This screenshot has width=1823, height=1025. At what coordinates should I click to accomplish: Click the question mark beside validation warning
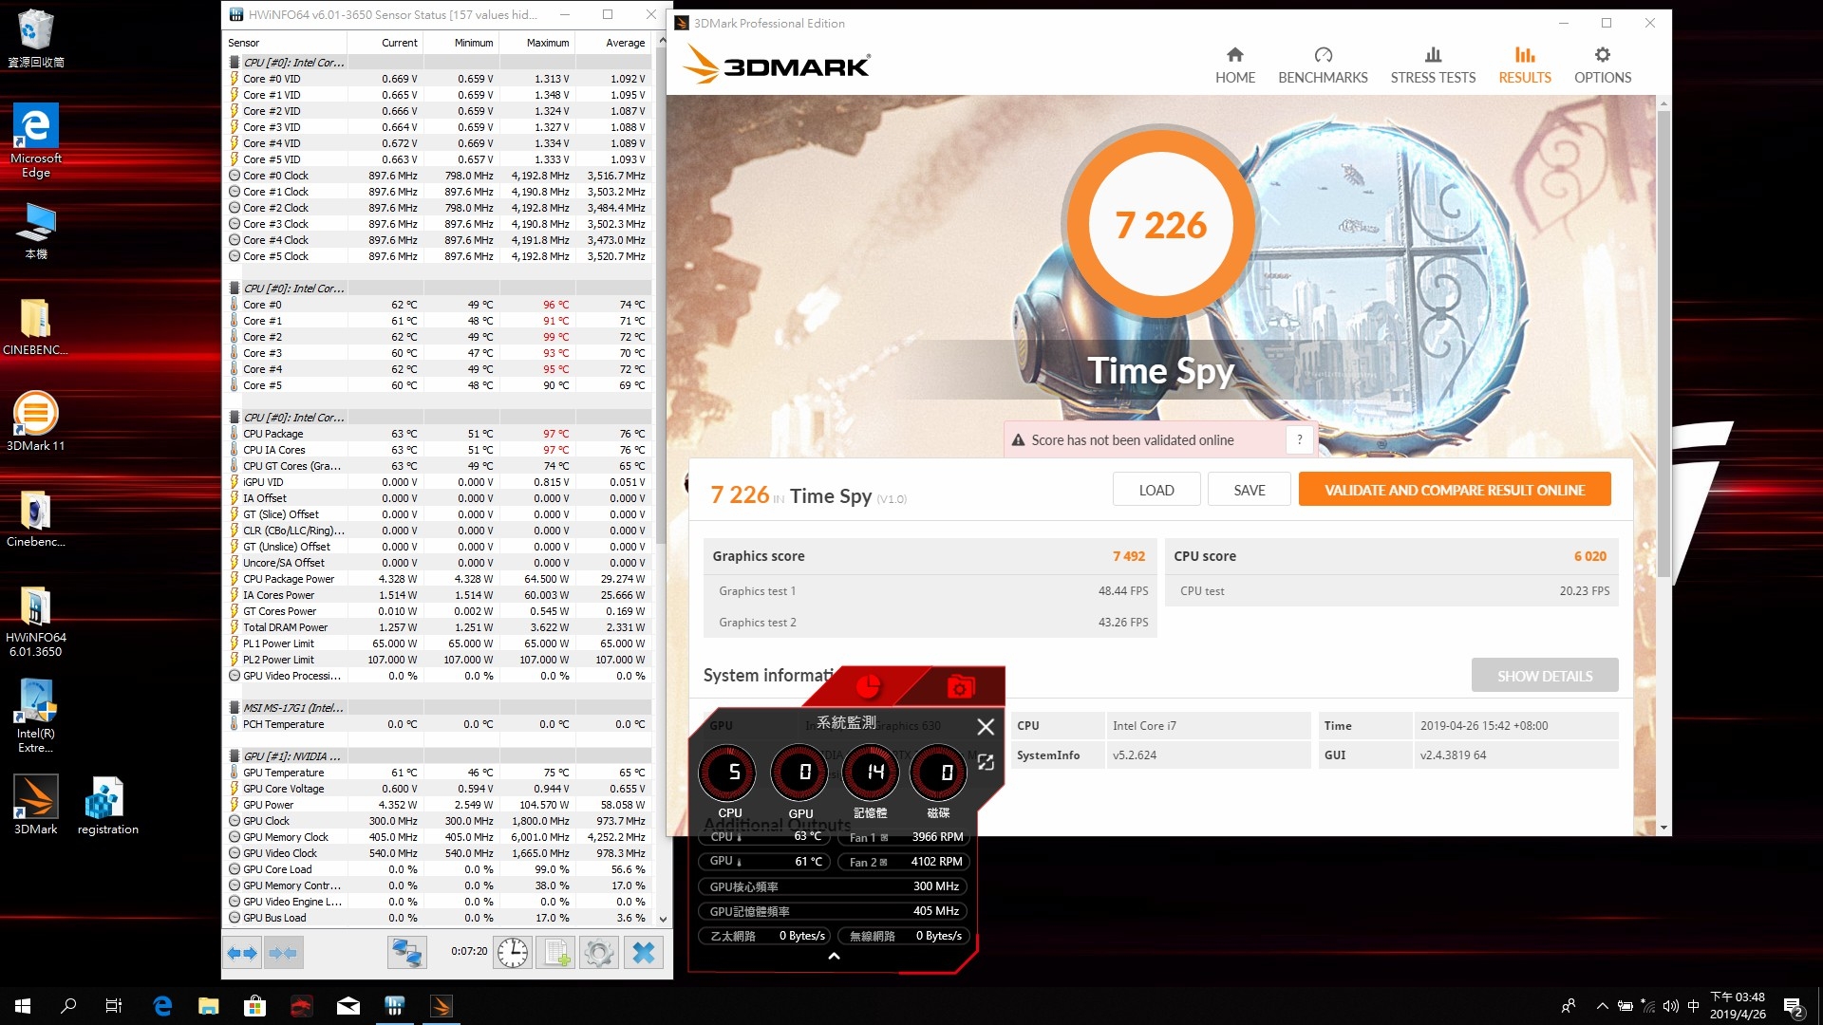point(1299,439)
